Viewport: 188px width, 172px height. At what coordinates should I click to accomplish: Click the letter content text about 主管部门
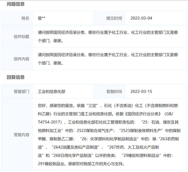coord(108,59)
